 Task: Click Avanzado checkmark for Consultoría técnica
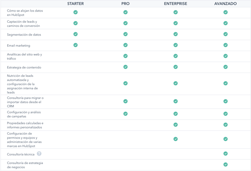point(226,154)
